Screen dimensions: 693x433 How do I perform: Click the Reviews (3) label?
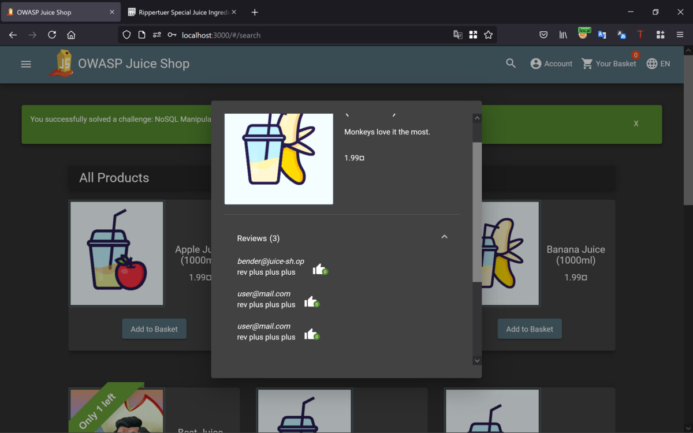(x=258, y=238)
